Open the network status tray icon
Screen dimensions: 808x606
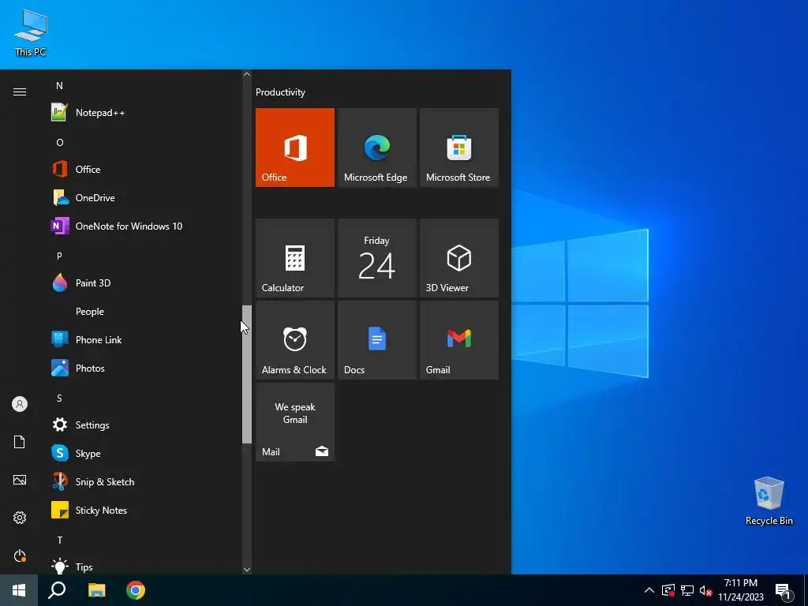tap(687, 590)
